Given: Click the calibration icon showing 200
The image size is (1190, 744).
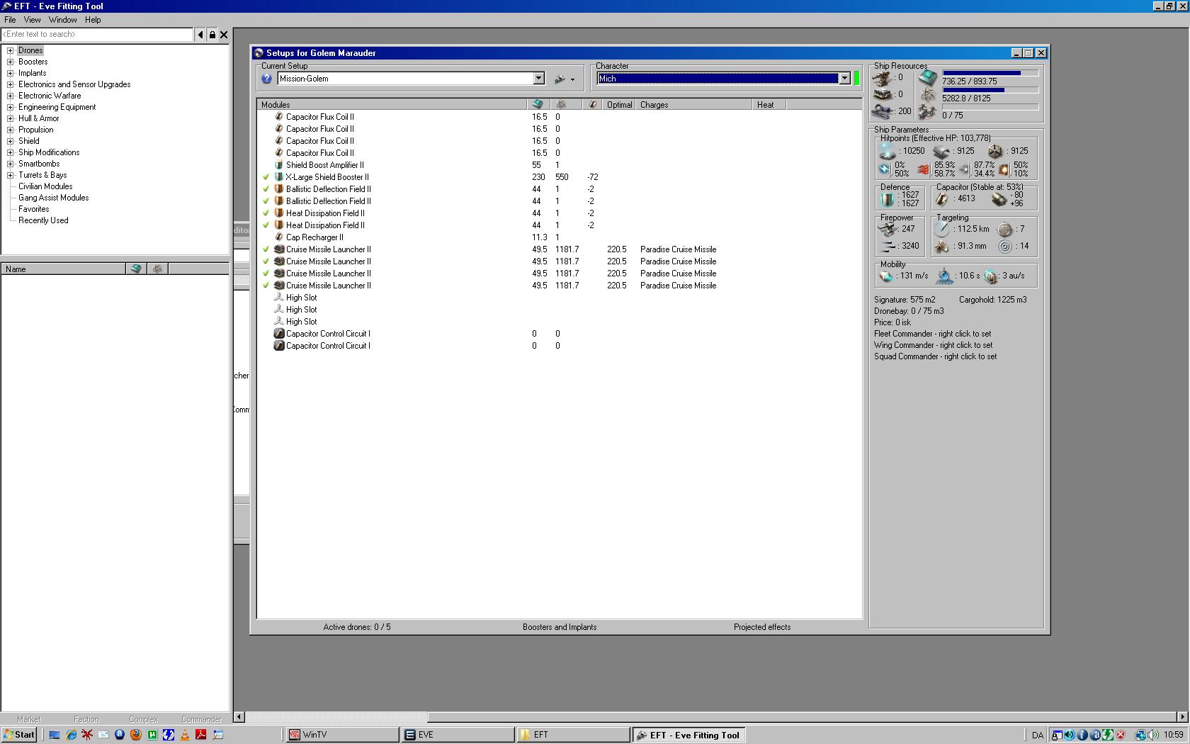Looking at the screenshot, I should (883, 111).
